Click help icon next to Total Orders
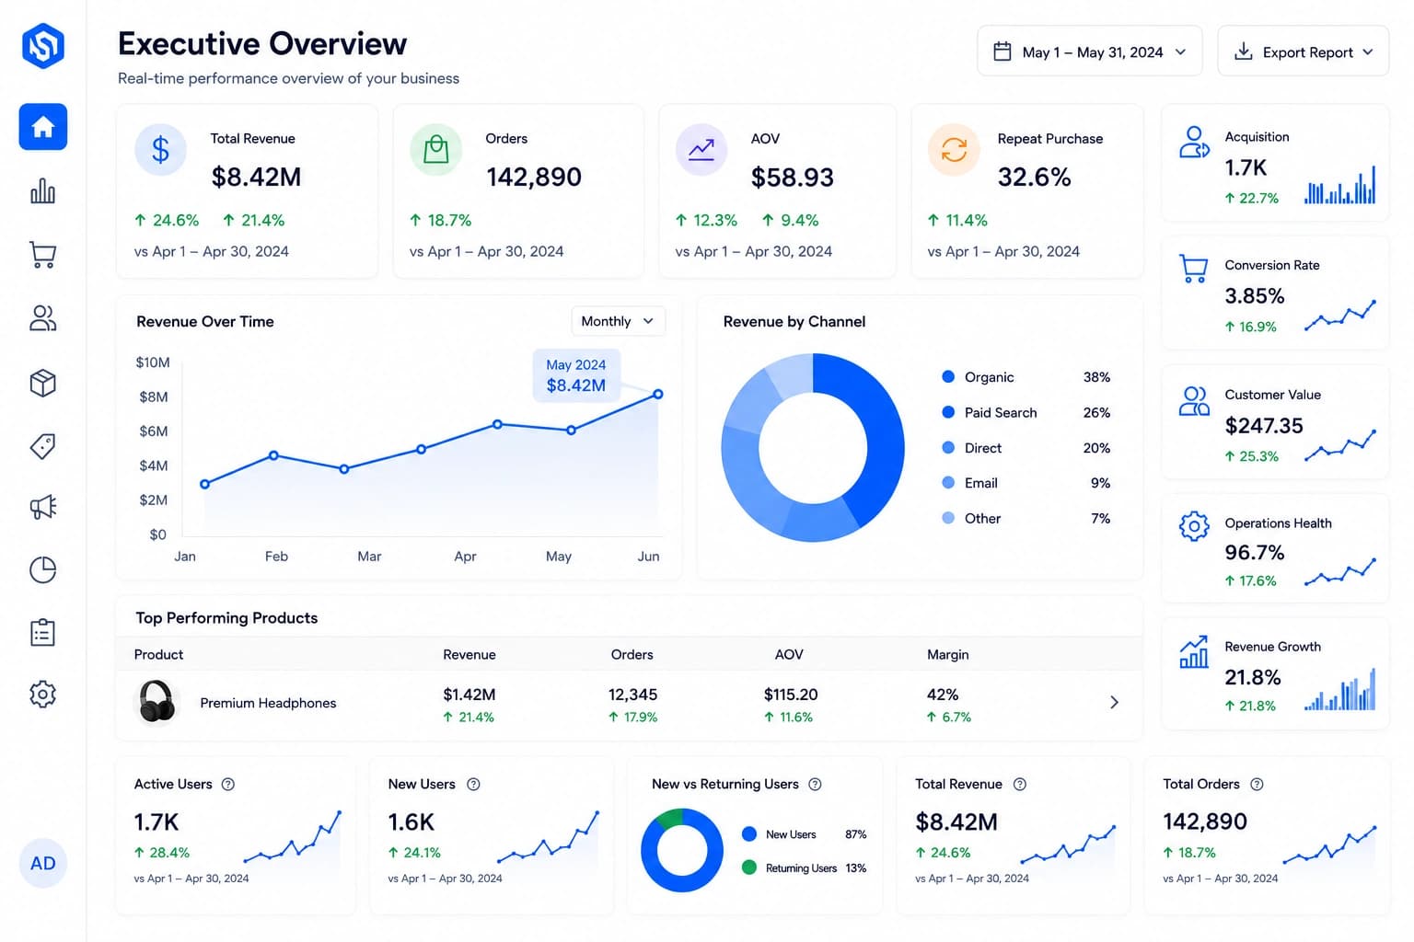Screen dimensions: 1414x942 1257,785
